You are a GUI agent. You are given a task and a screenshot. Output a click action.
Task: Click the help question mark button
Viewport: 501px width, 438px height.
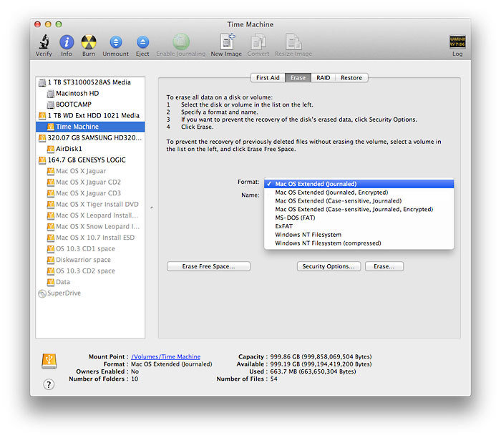[x=49, y=384]
